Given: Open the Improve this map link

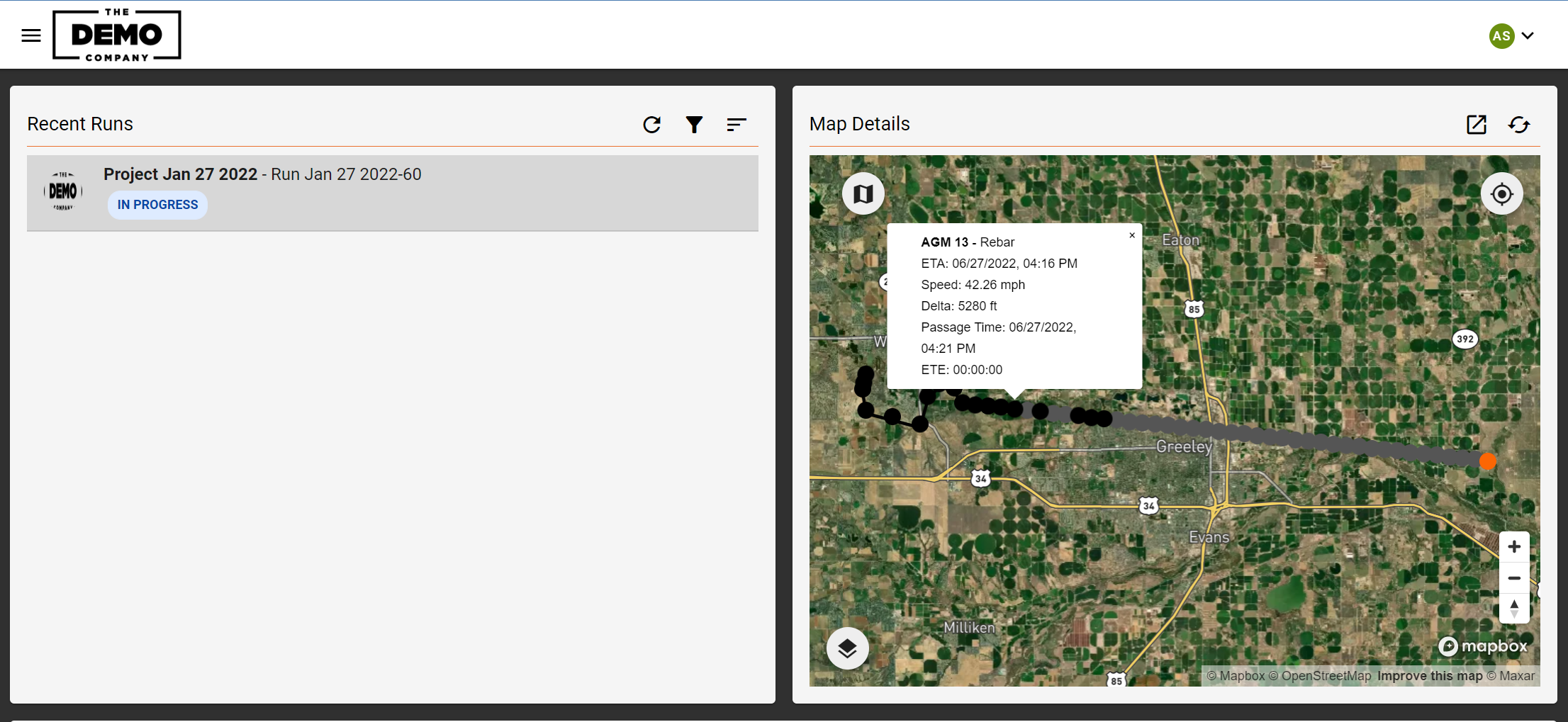Looking at the screenshot, I should [1430, 676].
